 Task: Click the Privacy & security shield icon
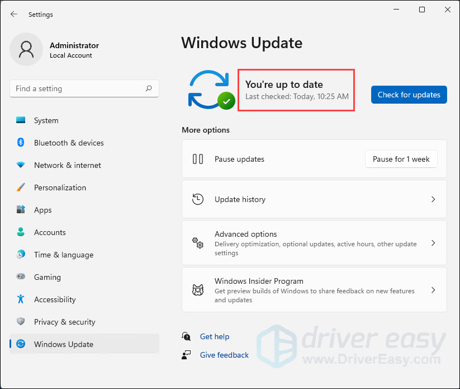(x=21, y=321)
